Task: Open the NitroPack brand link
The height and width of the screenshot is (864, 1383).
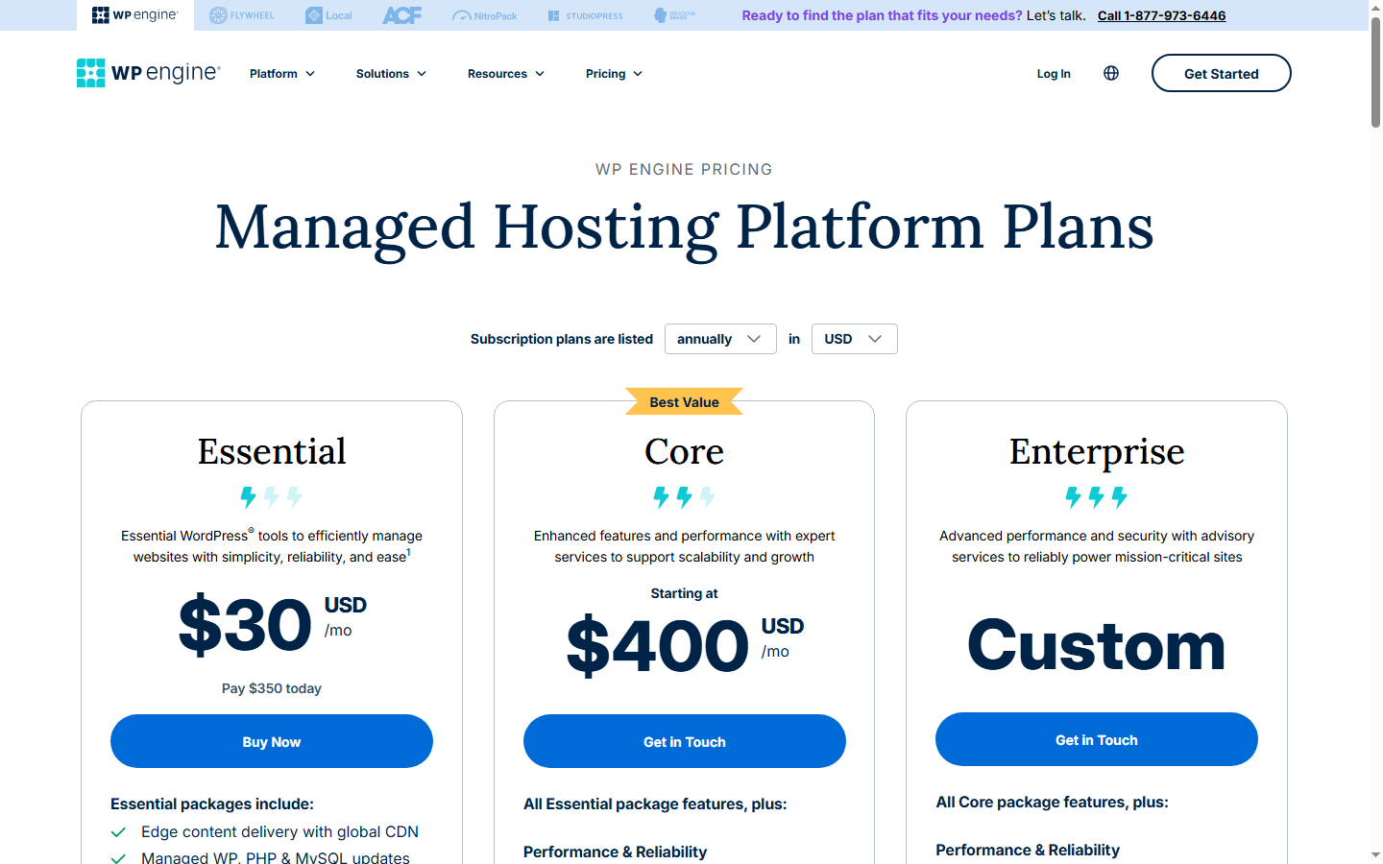Action: click(x=485, y=15)
